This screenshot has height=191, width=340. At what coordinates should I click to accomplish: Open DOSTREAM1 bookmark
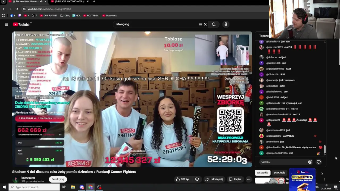point(91,16)
